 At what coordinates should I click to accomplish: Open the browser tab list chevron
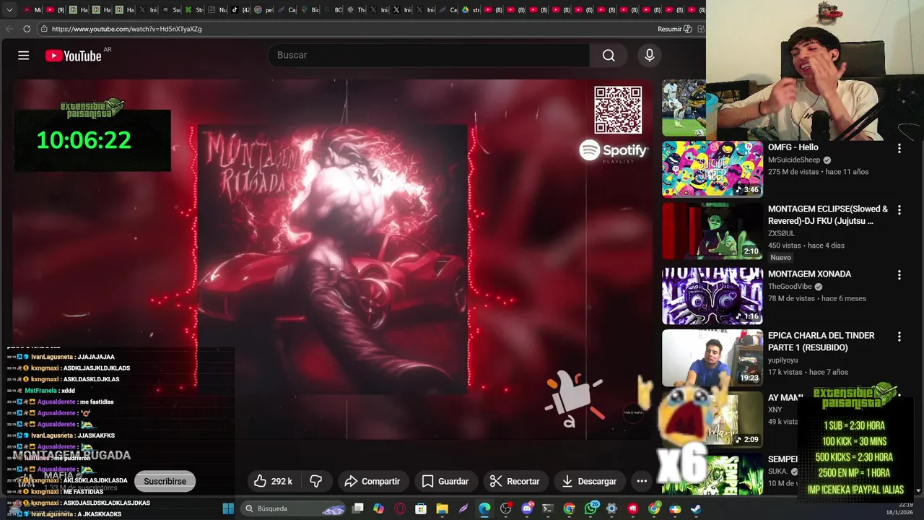coord(9,10)
